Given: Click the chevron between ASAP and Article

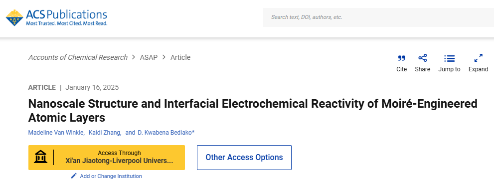Looking at the screenshot, I should tap(164, 57).
